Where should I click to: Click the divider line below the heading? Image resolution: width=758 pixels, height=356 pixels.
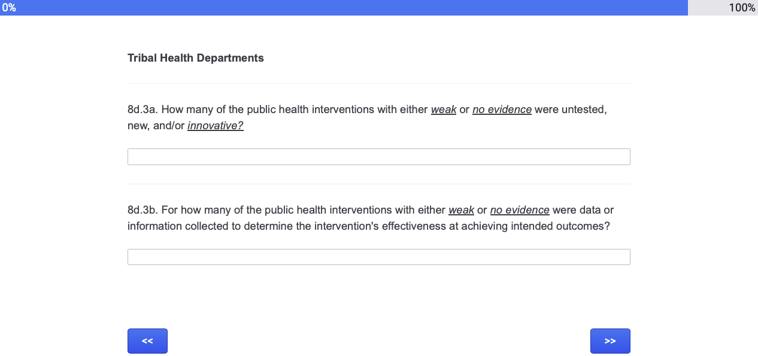click(x=378, y=83)
